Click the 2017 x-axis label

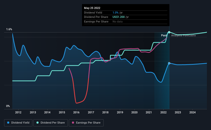click(x=91, y=112)
